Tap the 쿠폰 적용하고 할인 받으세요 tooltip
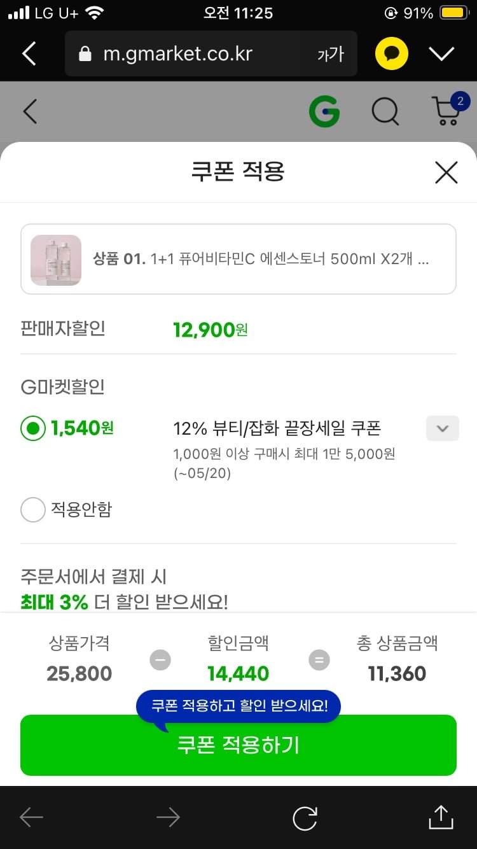The image size is (477, 849). pos(239,706)
